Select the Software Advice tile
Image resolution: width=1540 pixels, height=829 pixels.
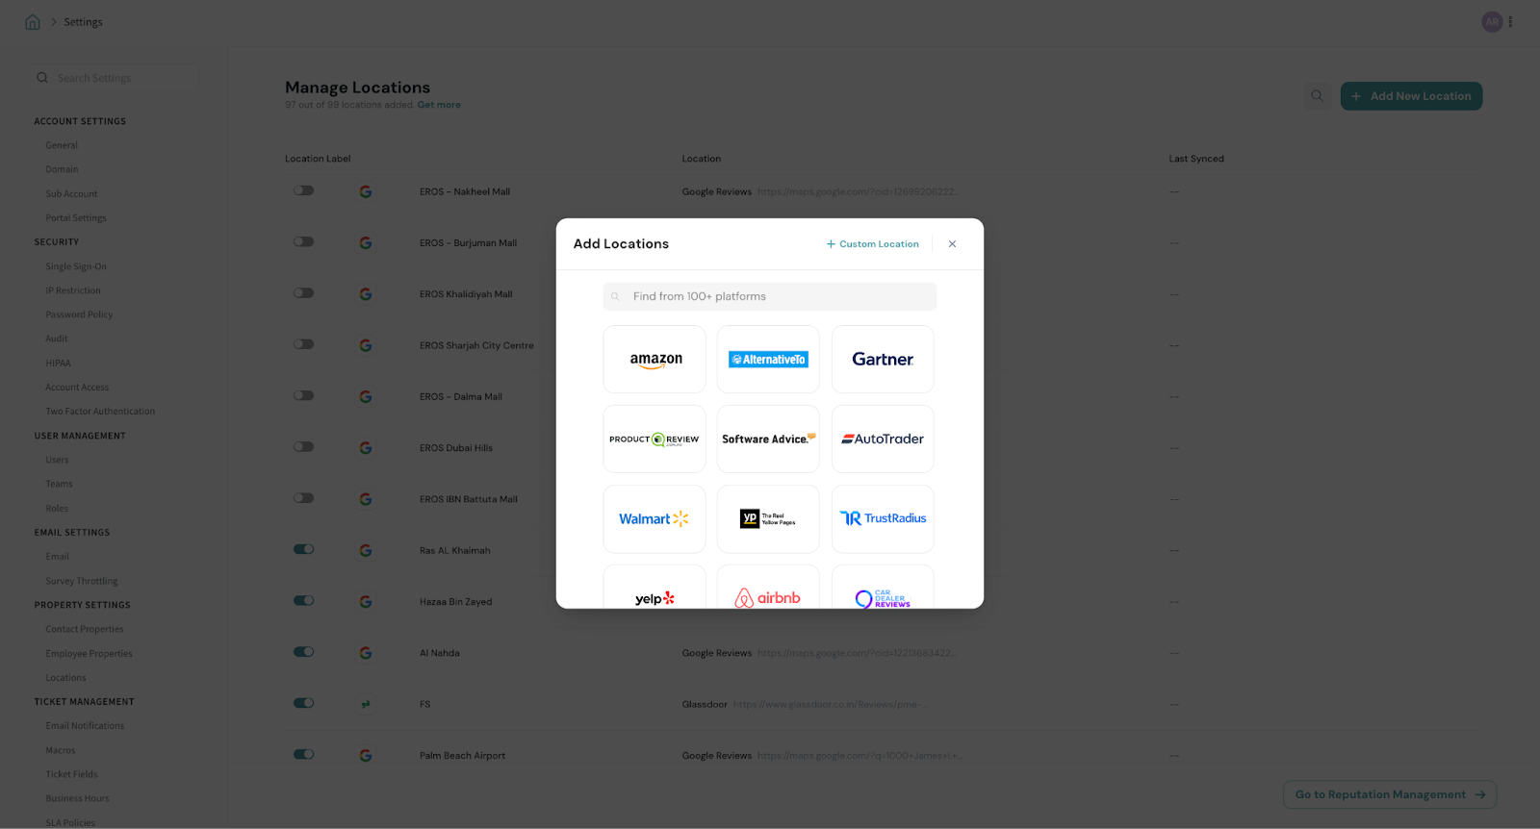pyautogui.click(x=768, y=439)
